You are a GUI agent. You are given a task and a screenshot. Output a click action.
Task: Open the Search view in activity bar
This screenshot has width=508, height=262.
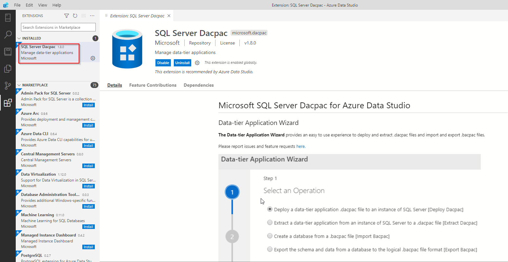(8, 34)
